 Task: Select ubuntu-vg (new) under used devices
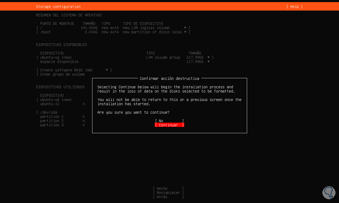(x=56, y=100)
